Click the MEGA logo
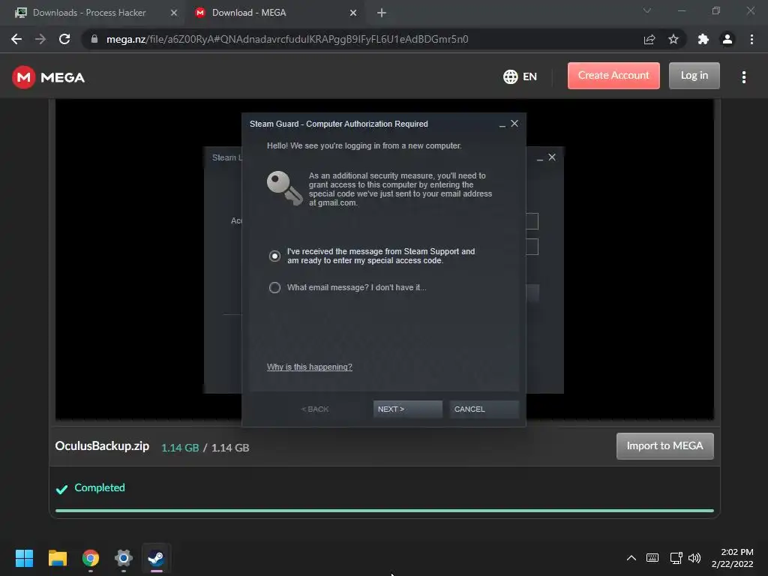 pos(48,77)
